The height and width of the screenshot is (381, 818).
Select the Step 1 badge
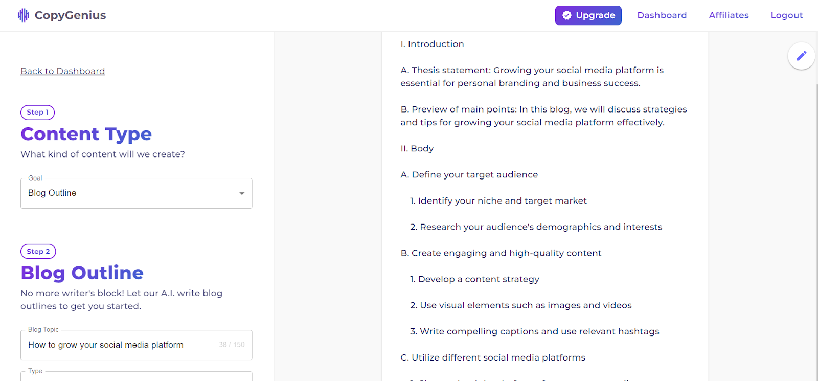click(37, 112)
